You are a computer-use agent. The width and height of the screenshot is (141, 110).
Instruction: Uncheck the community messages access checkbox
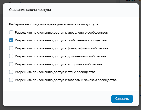click(x=11, y=40)
